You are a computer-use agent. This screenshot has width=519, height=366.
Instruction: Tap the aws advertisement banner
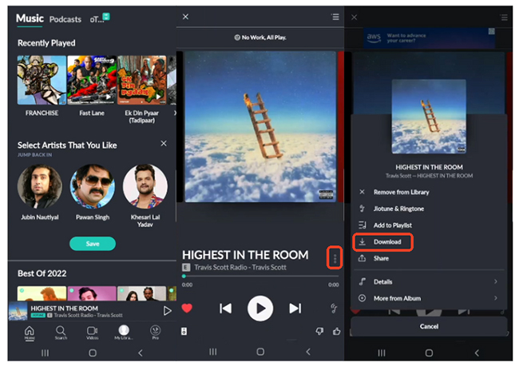click(429, 38)
